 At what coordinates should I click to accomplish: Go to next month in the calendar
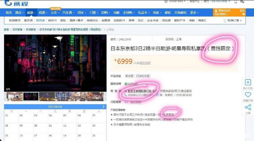[x=103, y=107]
